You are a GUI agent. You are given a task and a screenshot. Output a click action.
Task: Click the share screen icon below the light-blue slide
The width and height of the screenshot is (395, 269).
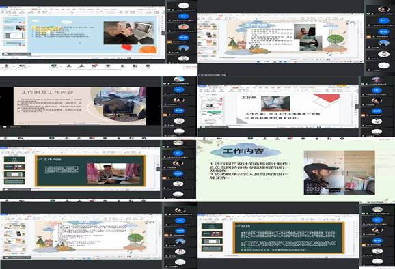point(54,66)
